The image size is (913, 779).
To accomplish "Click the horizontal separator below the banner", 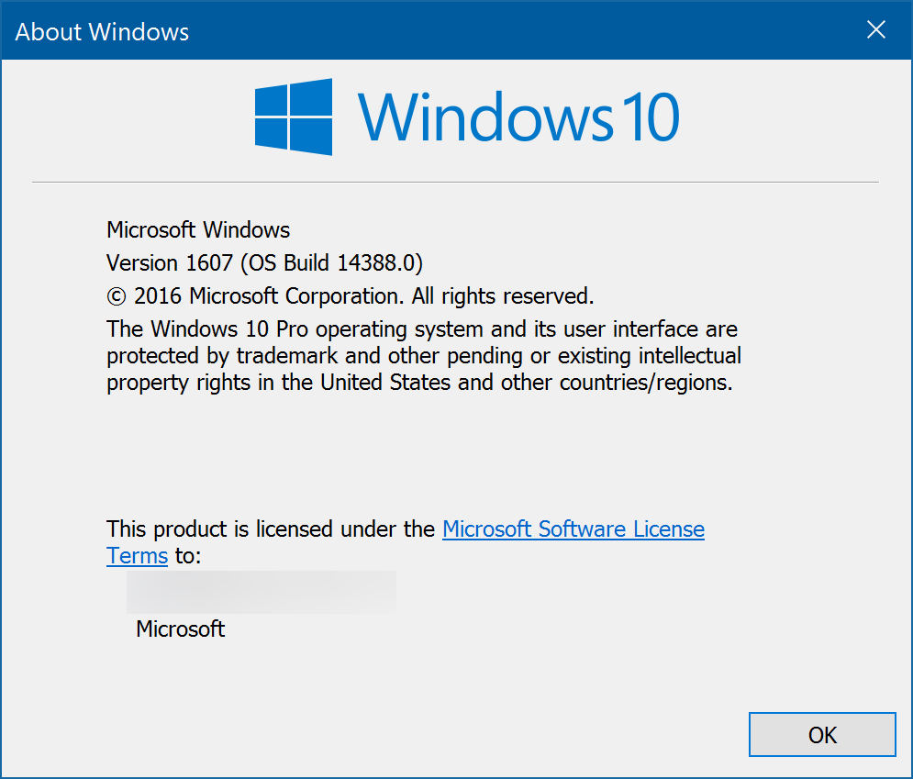I will 455,183.
